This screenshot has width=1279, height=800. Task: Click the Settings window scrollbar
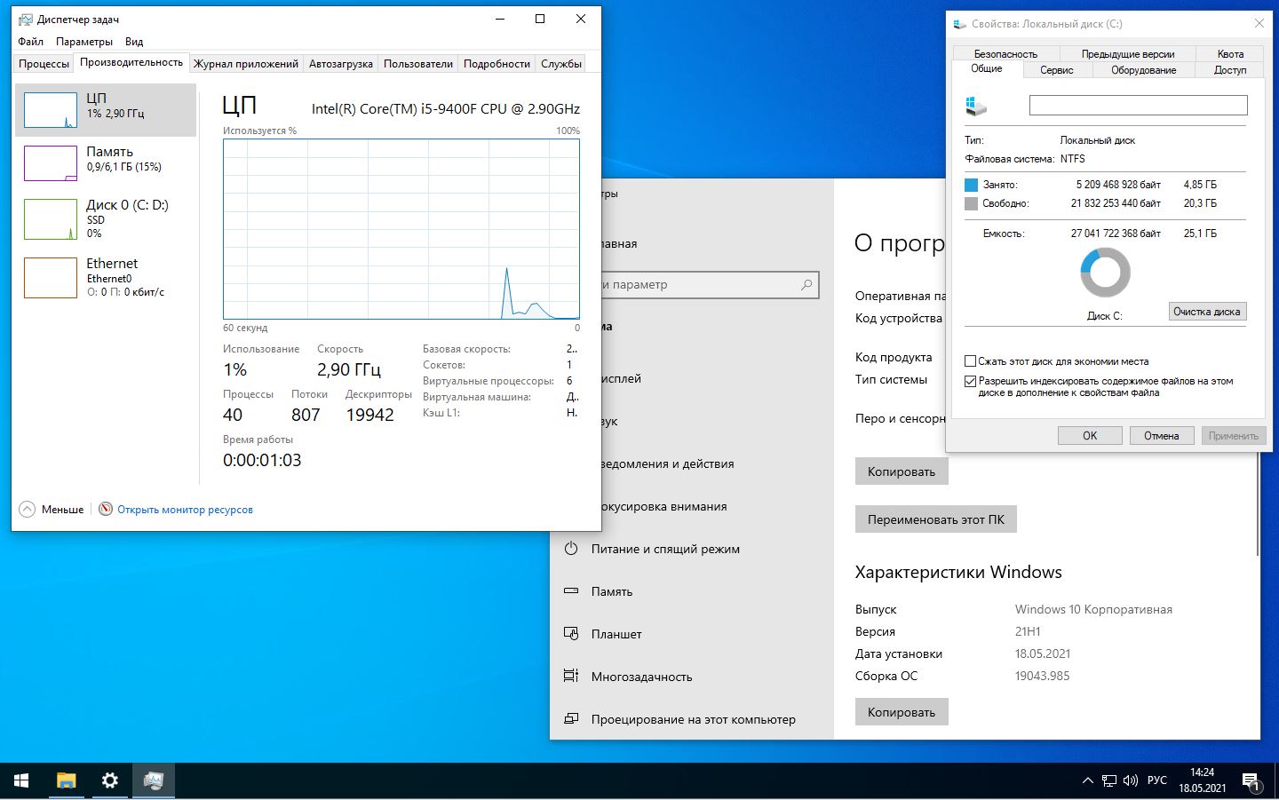point(1258,506)
